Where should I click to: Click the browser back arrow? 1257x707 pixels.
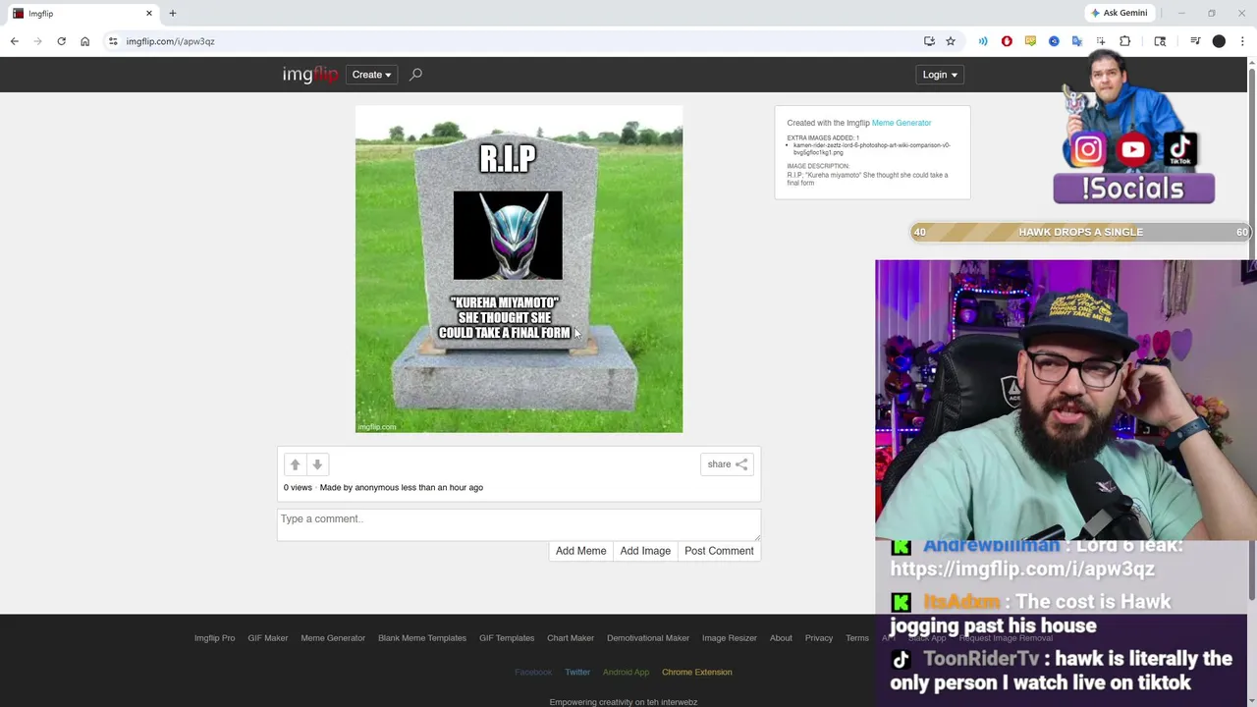[x=15, y=41]
